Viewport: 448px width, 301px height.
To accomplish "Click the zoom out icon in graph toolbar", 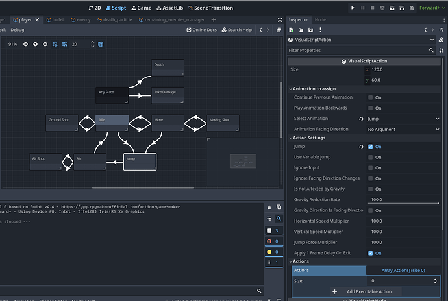I will point(26,44).
